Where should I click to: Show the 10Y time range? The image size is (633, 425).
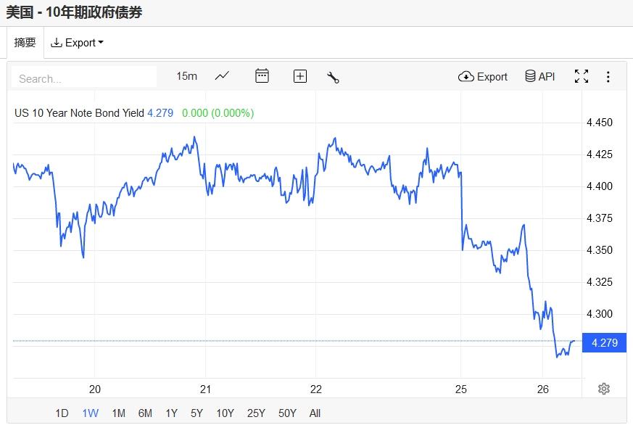tap(225, 413)
